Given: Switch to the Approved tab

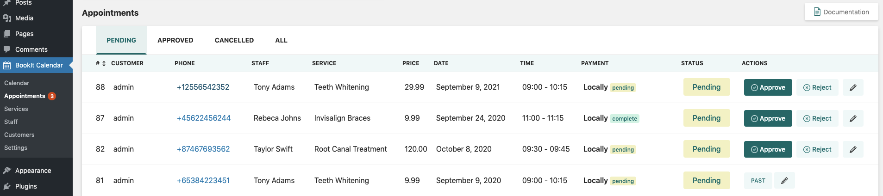Looking at the screenshot, I should tap(175, 40).
